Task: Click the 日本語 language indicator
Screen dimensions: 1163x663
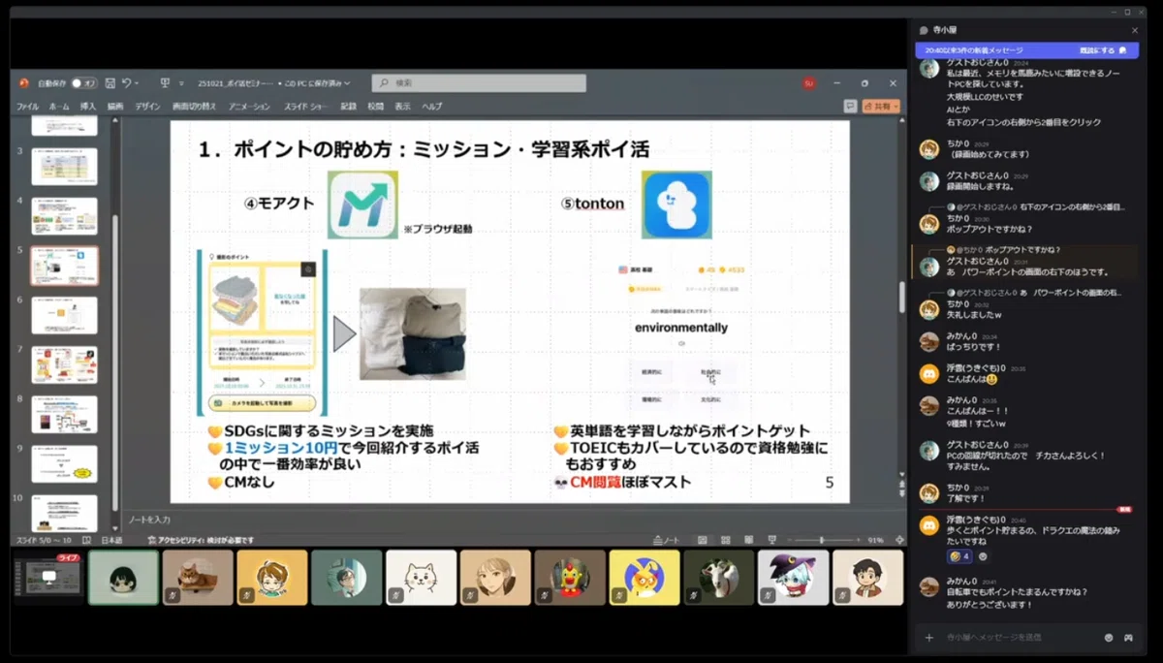Action: (112, 540)
